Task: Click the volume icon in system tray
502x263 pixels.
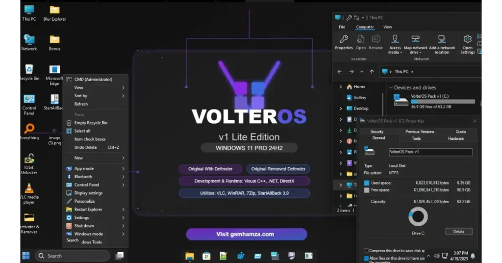Action: tap(436, 256)
